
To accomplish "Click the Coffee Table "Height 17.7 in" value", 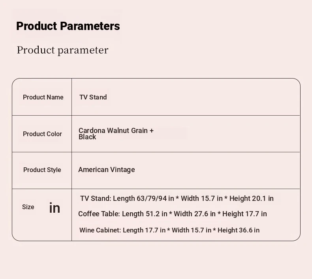I will point(244,214).
